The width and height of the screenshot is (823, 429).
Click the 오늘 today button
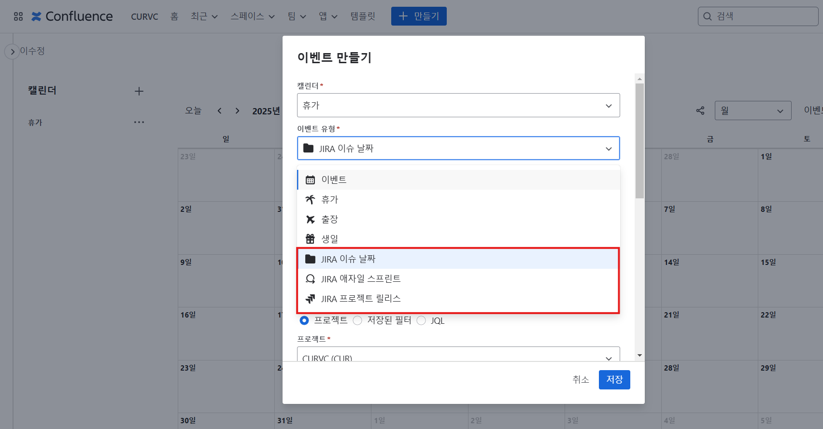(193, 111)
